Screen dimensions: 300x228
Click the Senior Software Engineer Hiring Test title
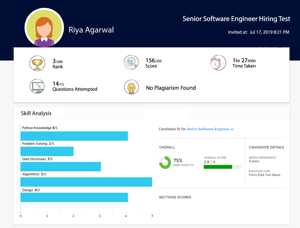coord(236,19)
